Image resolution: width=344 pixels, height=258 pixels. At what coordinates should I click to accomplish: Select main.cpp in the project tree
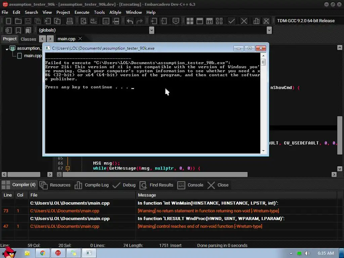point(33,56)
